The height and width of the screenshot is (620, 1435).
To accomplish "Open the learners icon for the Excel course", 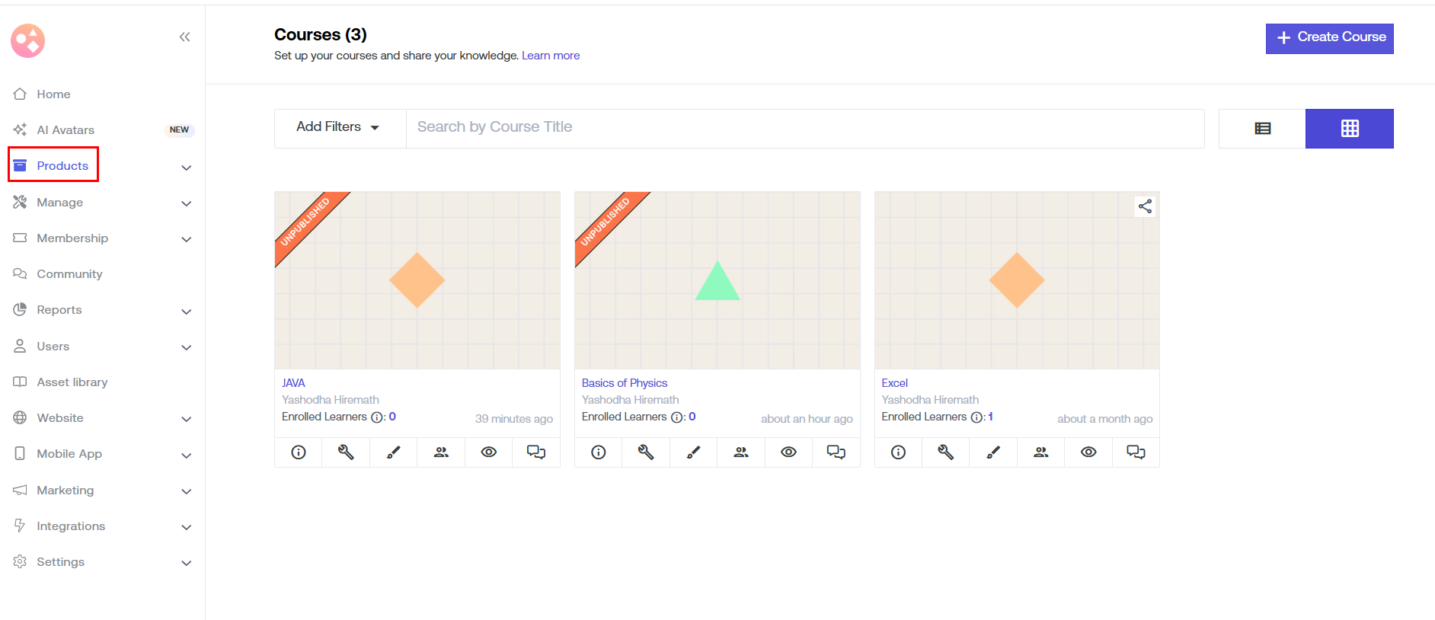I will tap(1040, 452).
